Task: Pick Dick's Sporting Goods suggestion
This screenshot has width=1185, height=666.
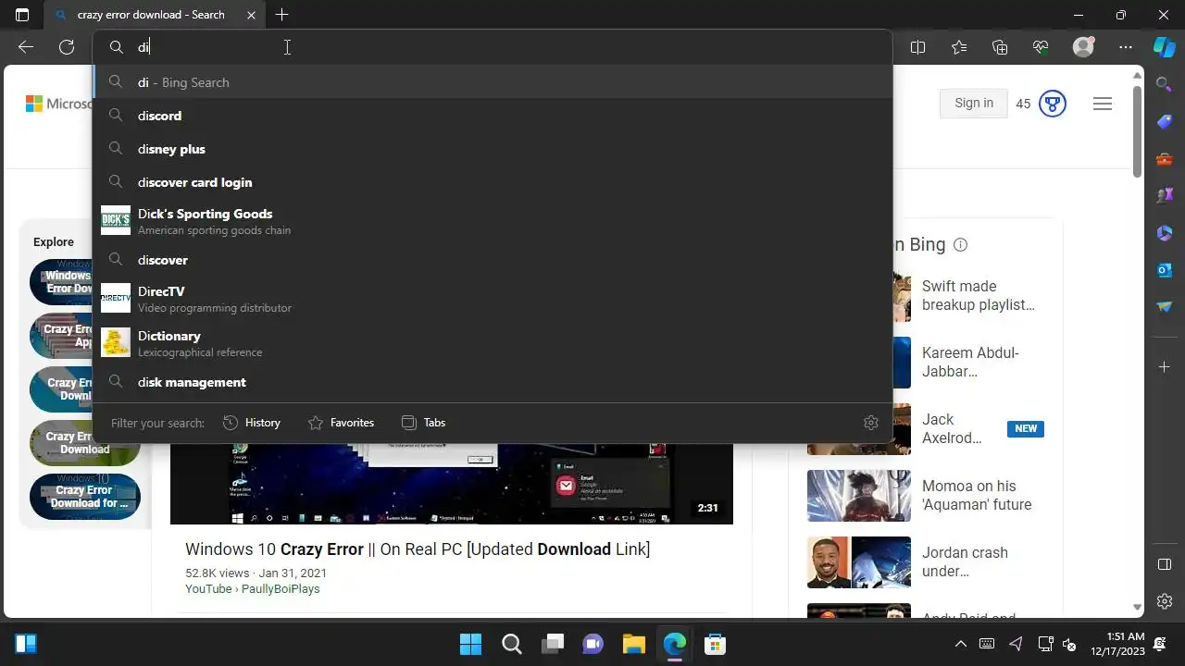Action: 493,221
